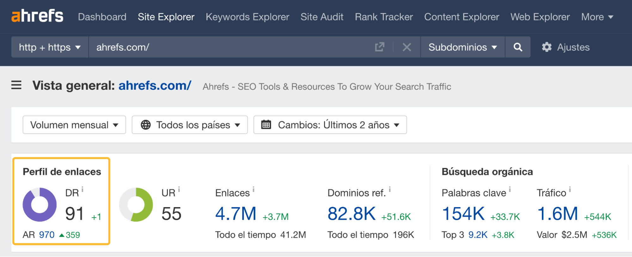
Task: Open the 4.7M Enlaces value
Action: tap(236, 214)
